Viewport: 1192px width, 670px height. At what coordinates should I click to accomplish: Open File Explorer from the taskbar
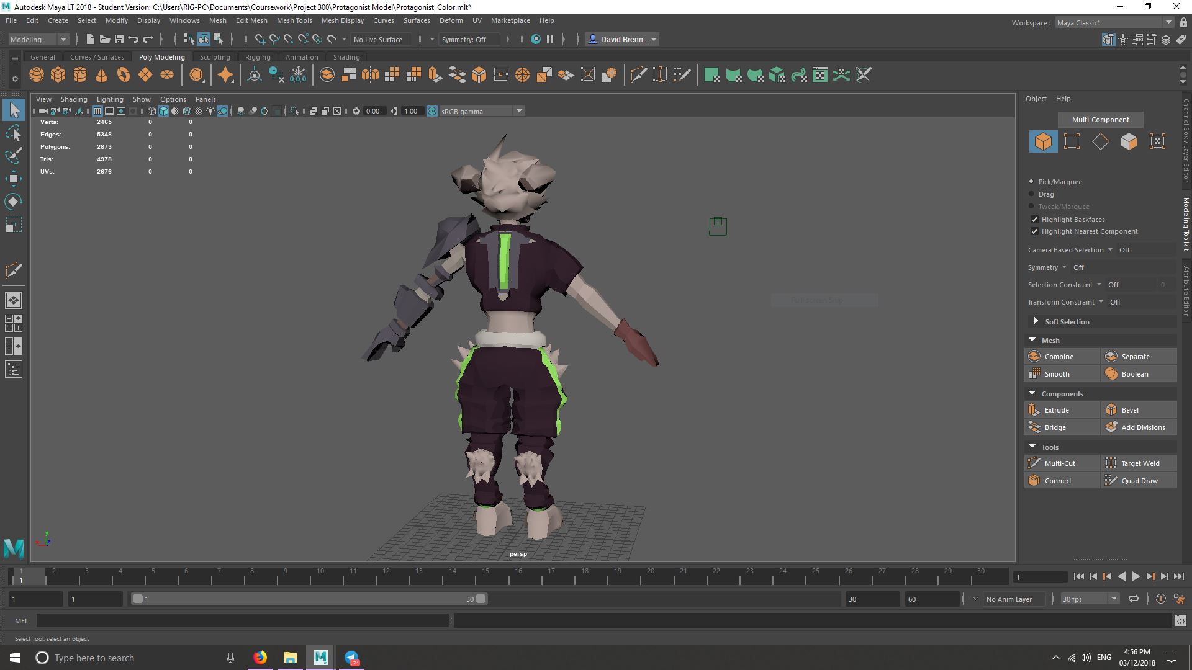[290, 658]
